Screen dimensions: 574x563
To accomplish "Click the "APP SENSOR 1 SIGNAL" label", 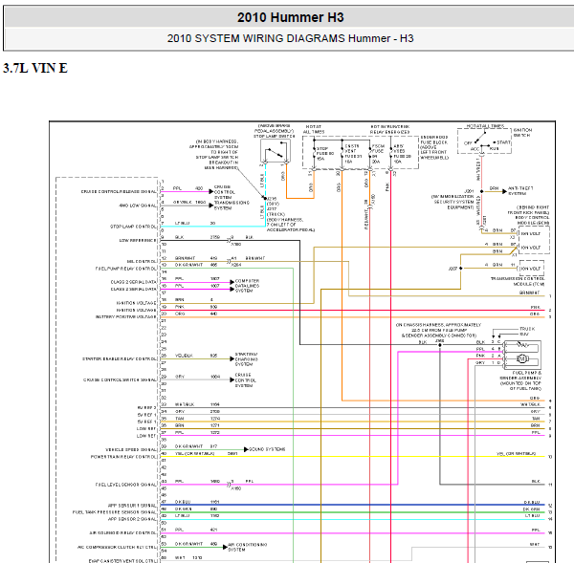I will (x=132, y=506).
